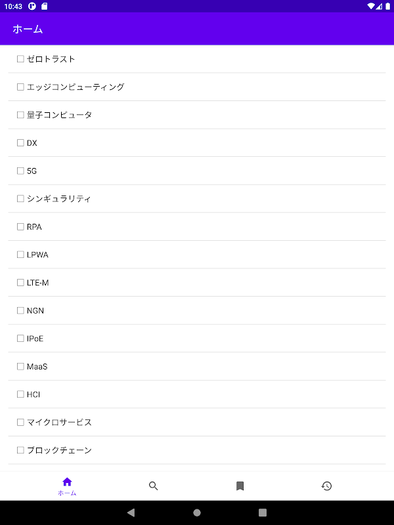Select the シンギュラリティ checkbox
Screen dimensions: 394x525
point(20,199)
